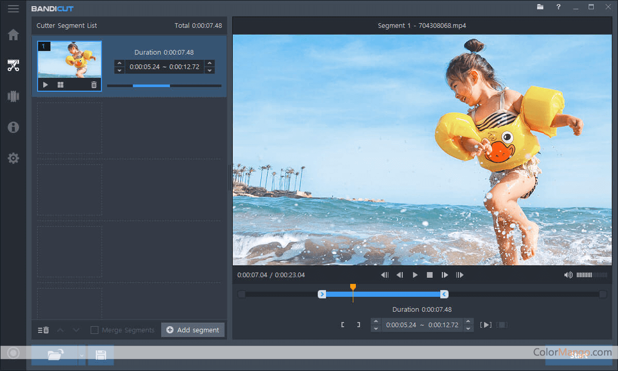The height and width of the screenshot is (371, 618).
Task: Adjust the volume level slider
Action: [591, 275]
